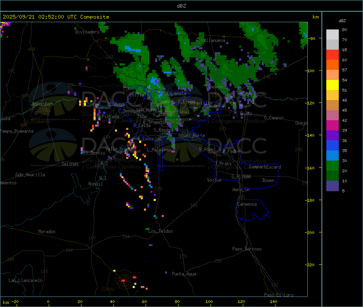The height and width of the screenshot is (307, 363).
Task: Click the '140' x-axis tick label
Action: pos(273,301)
